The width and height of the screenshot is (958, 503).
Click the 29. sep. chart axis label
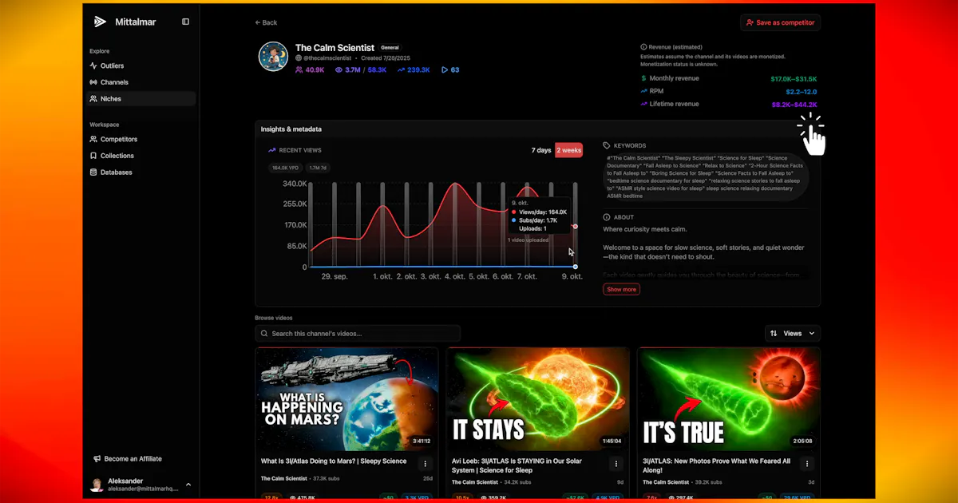335,276
